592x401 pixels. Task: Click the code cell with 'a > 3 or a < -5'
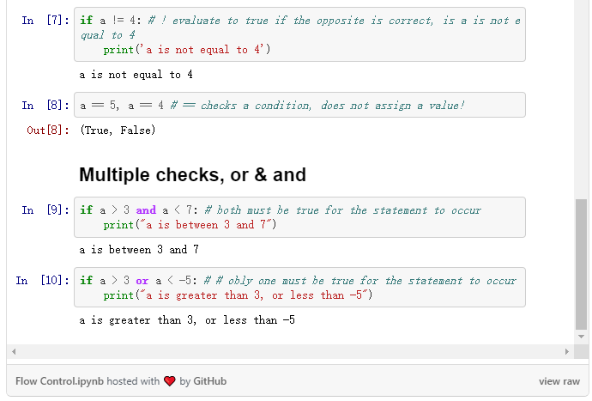(300, 288)
